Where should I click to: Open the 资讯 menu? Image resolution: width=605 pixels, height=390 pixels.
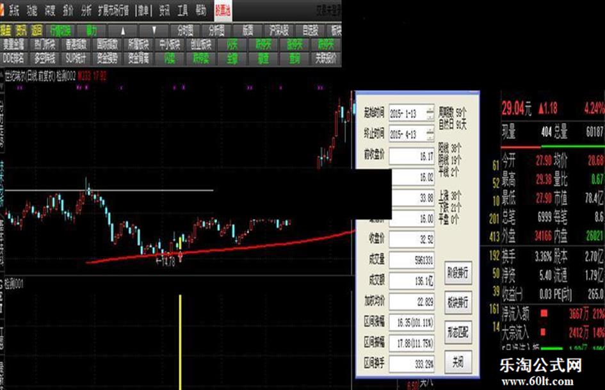tap(165, 10)
